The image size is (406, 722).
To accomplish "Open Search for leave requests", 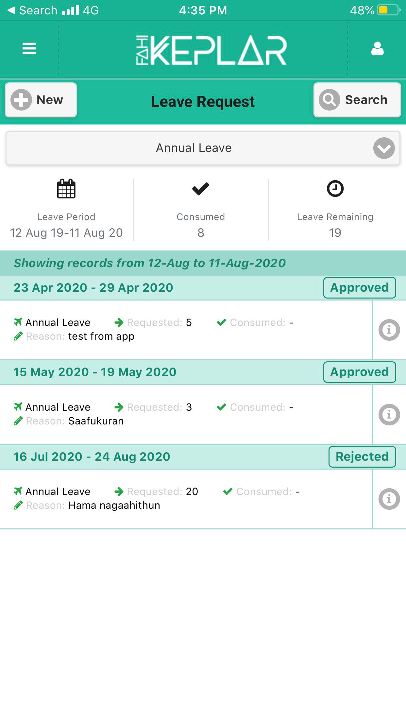I will click(x=357, y=100).
